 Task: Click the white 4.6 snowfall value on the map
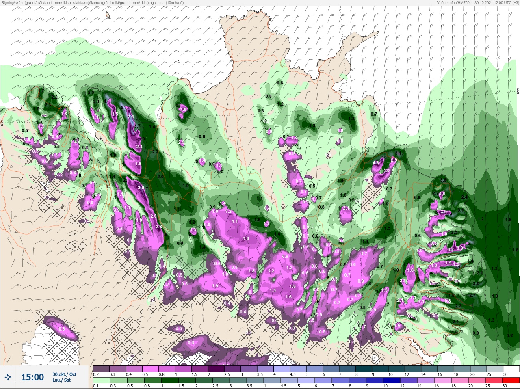click(376, 163)
